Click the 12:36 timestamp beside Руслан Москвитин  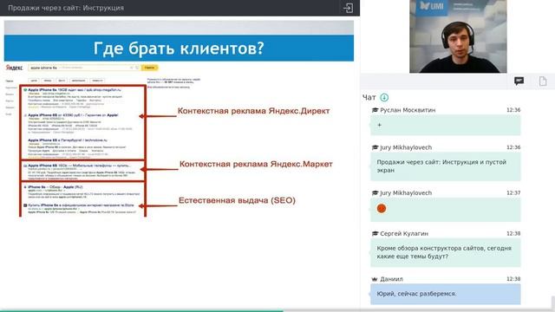coord(513,110)
